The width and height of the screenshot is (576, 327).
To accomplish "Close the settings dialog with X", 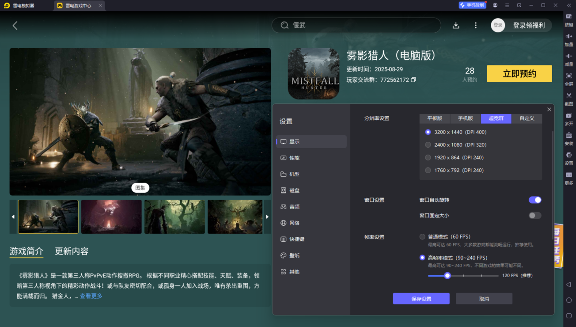I will point(549,110).
